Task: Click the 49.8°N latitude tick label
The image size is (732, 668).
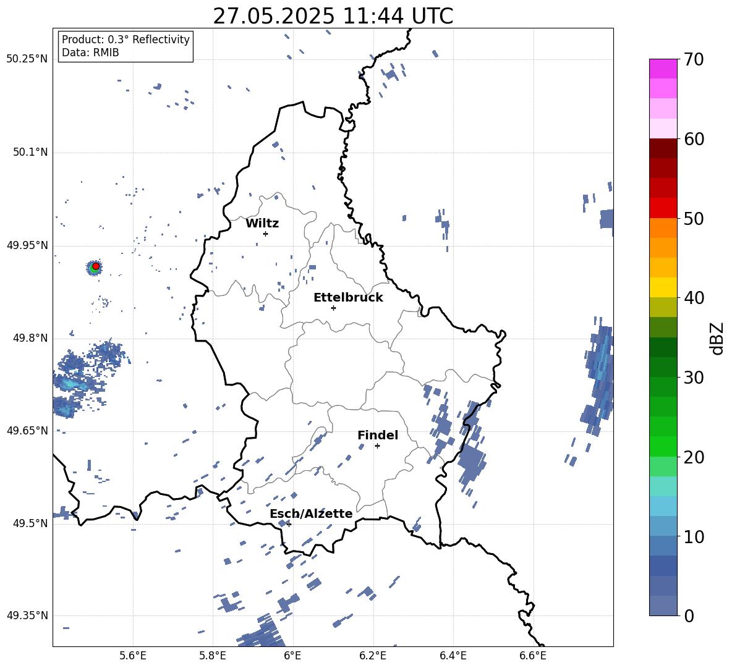Action: tap(30, 338)
